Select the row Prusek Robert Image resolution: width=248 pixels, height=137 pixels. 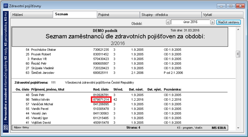120,54
